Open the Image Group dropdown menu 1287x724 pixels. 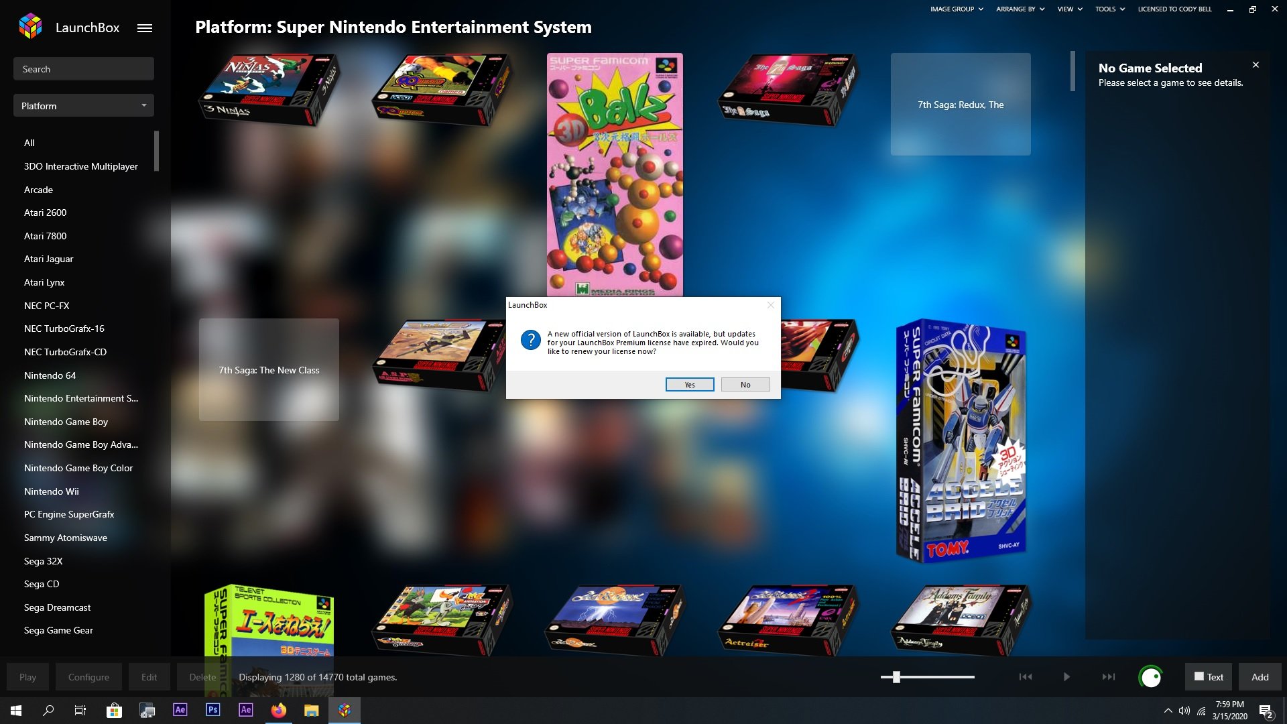[x=957, y=9]
